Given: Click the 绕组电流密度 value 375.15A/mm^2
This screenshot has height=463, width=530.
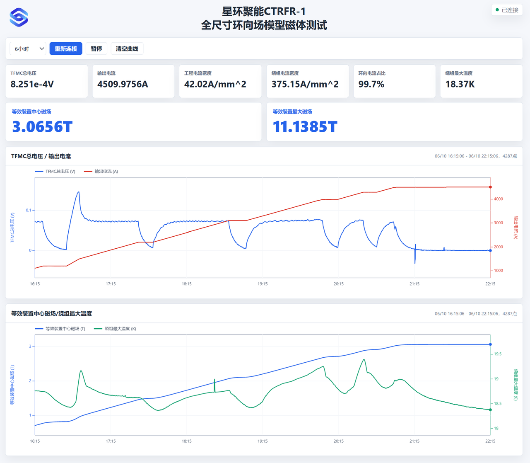Looking at the screenshot, I should 305,84.
